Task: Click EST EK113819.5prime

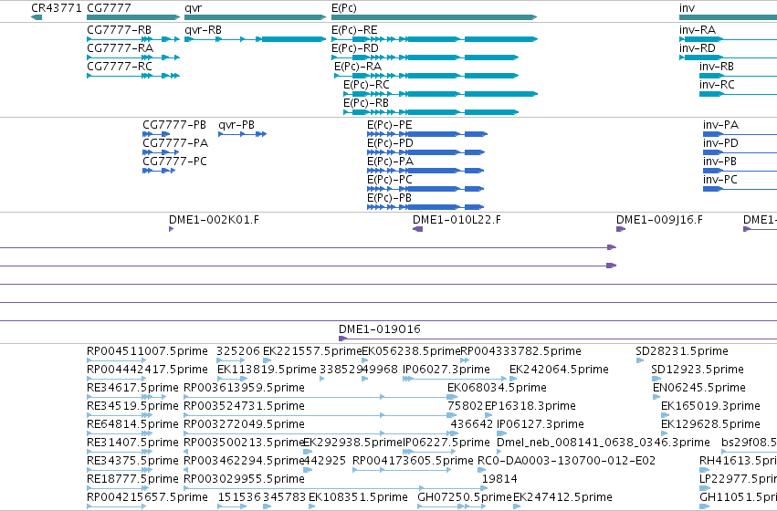Action: [267, 370]
